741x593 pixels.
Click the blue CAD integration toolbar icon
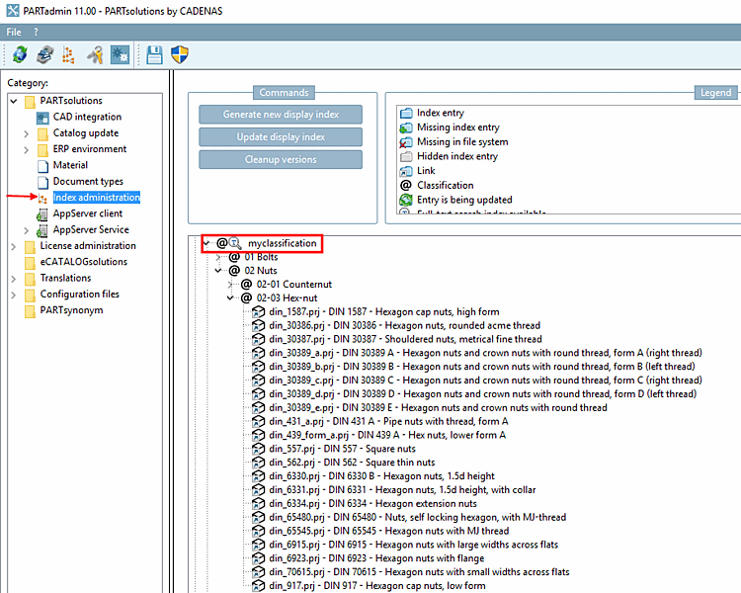[120, 55]
